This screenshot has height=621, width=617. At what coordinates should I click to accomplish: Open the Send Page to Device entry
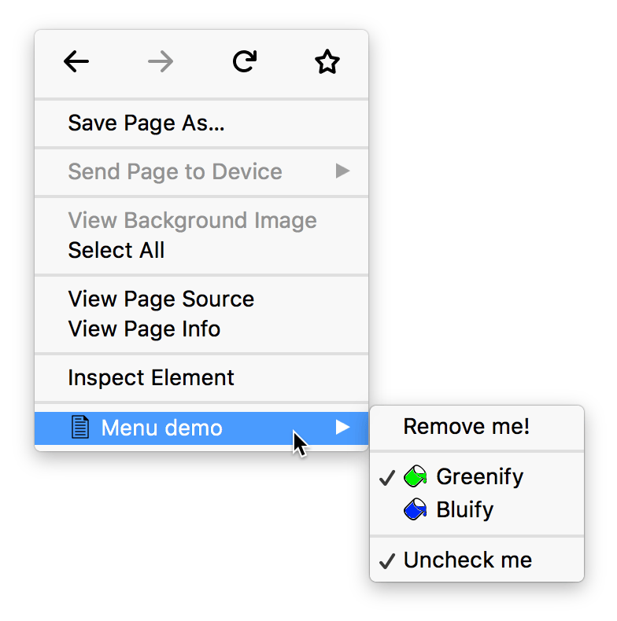(175, 171)
